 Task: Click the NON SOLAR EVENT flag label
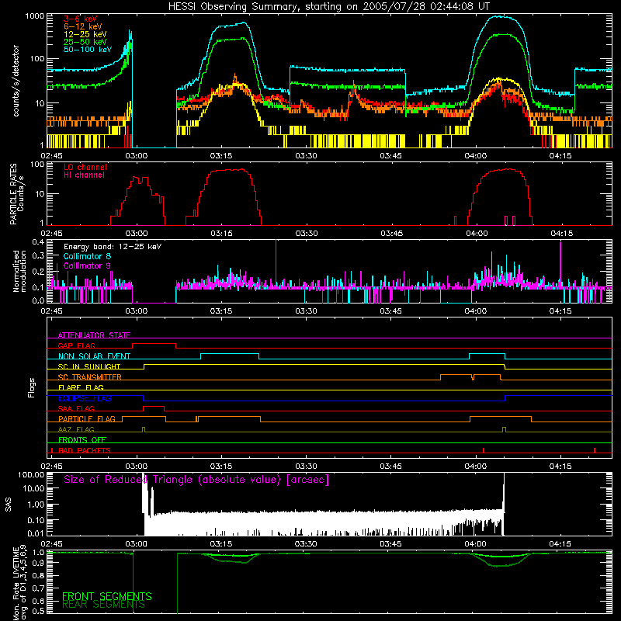pos(94,356)
